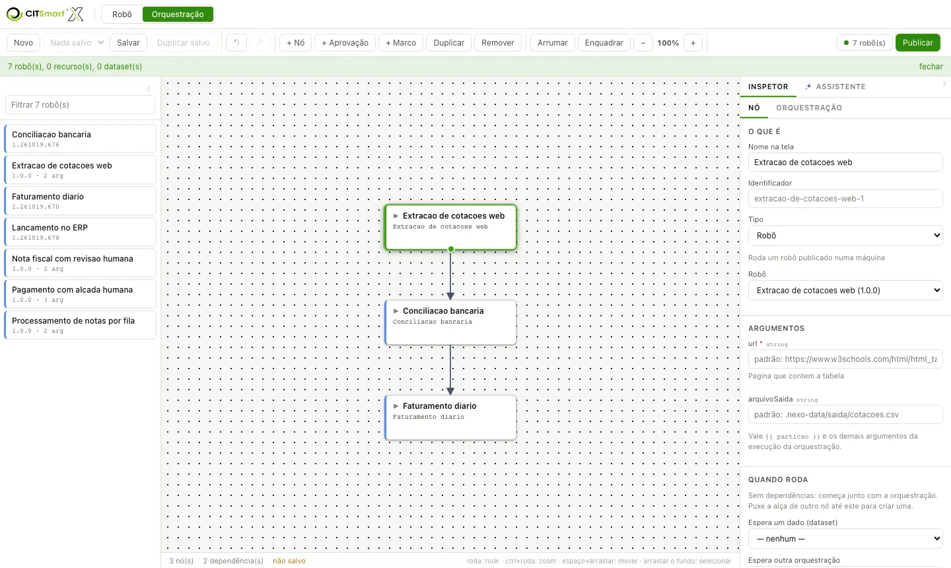Remove the selected node with Remover
Image resolution: width=951 pixels, height=568 pixels.
498,43
